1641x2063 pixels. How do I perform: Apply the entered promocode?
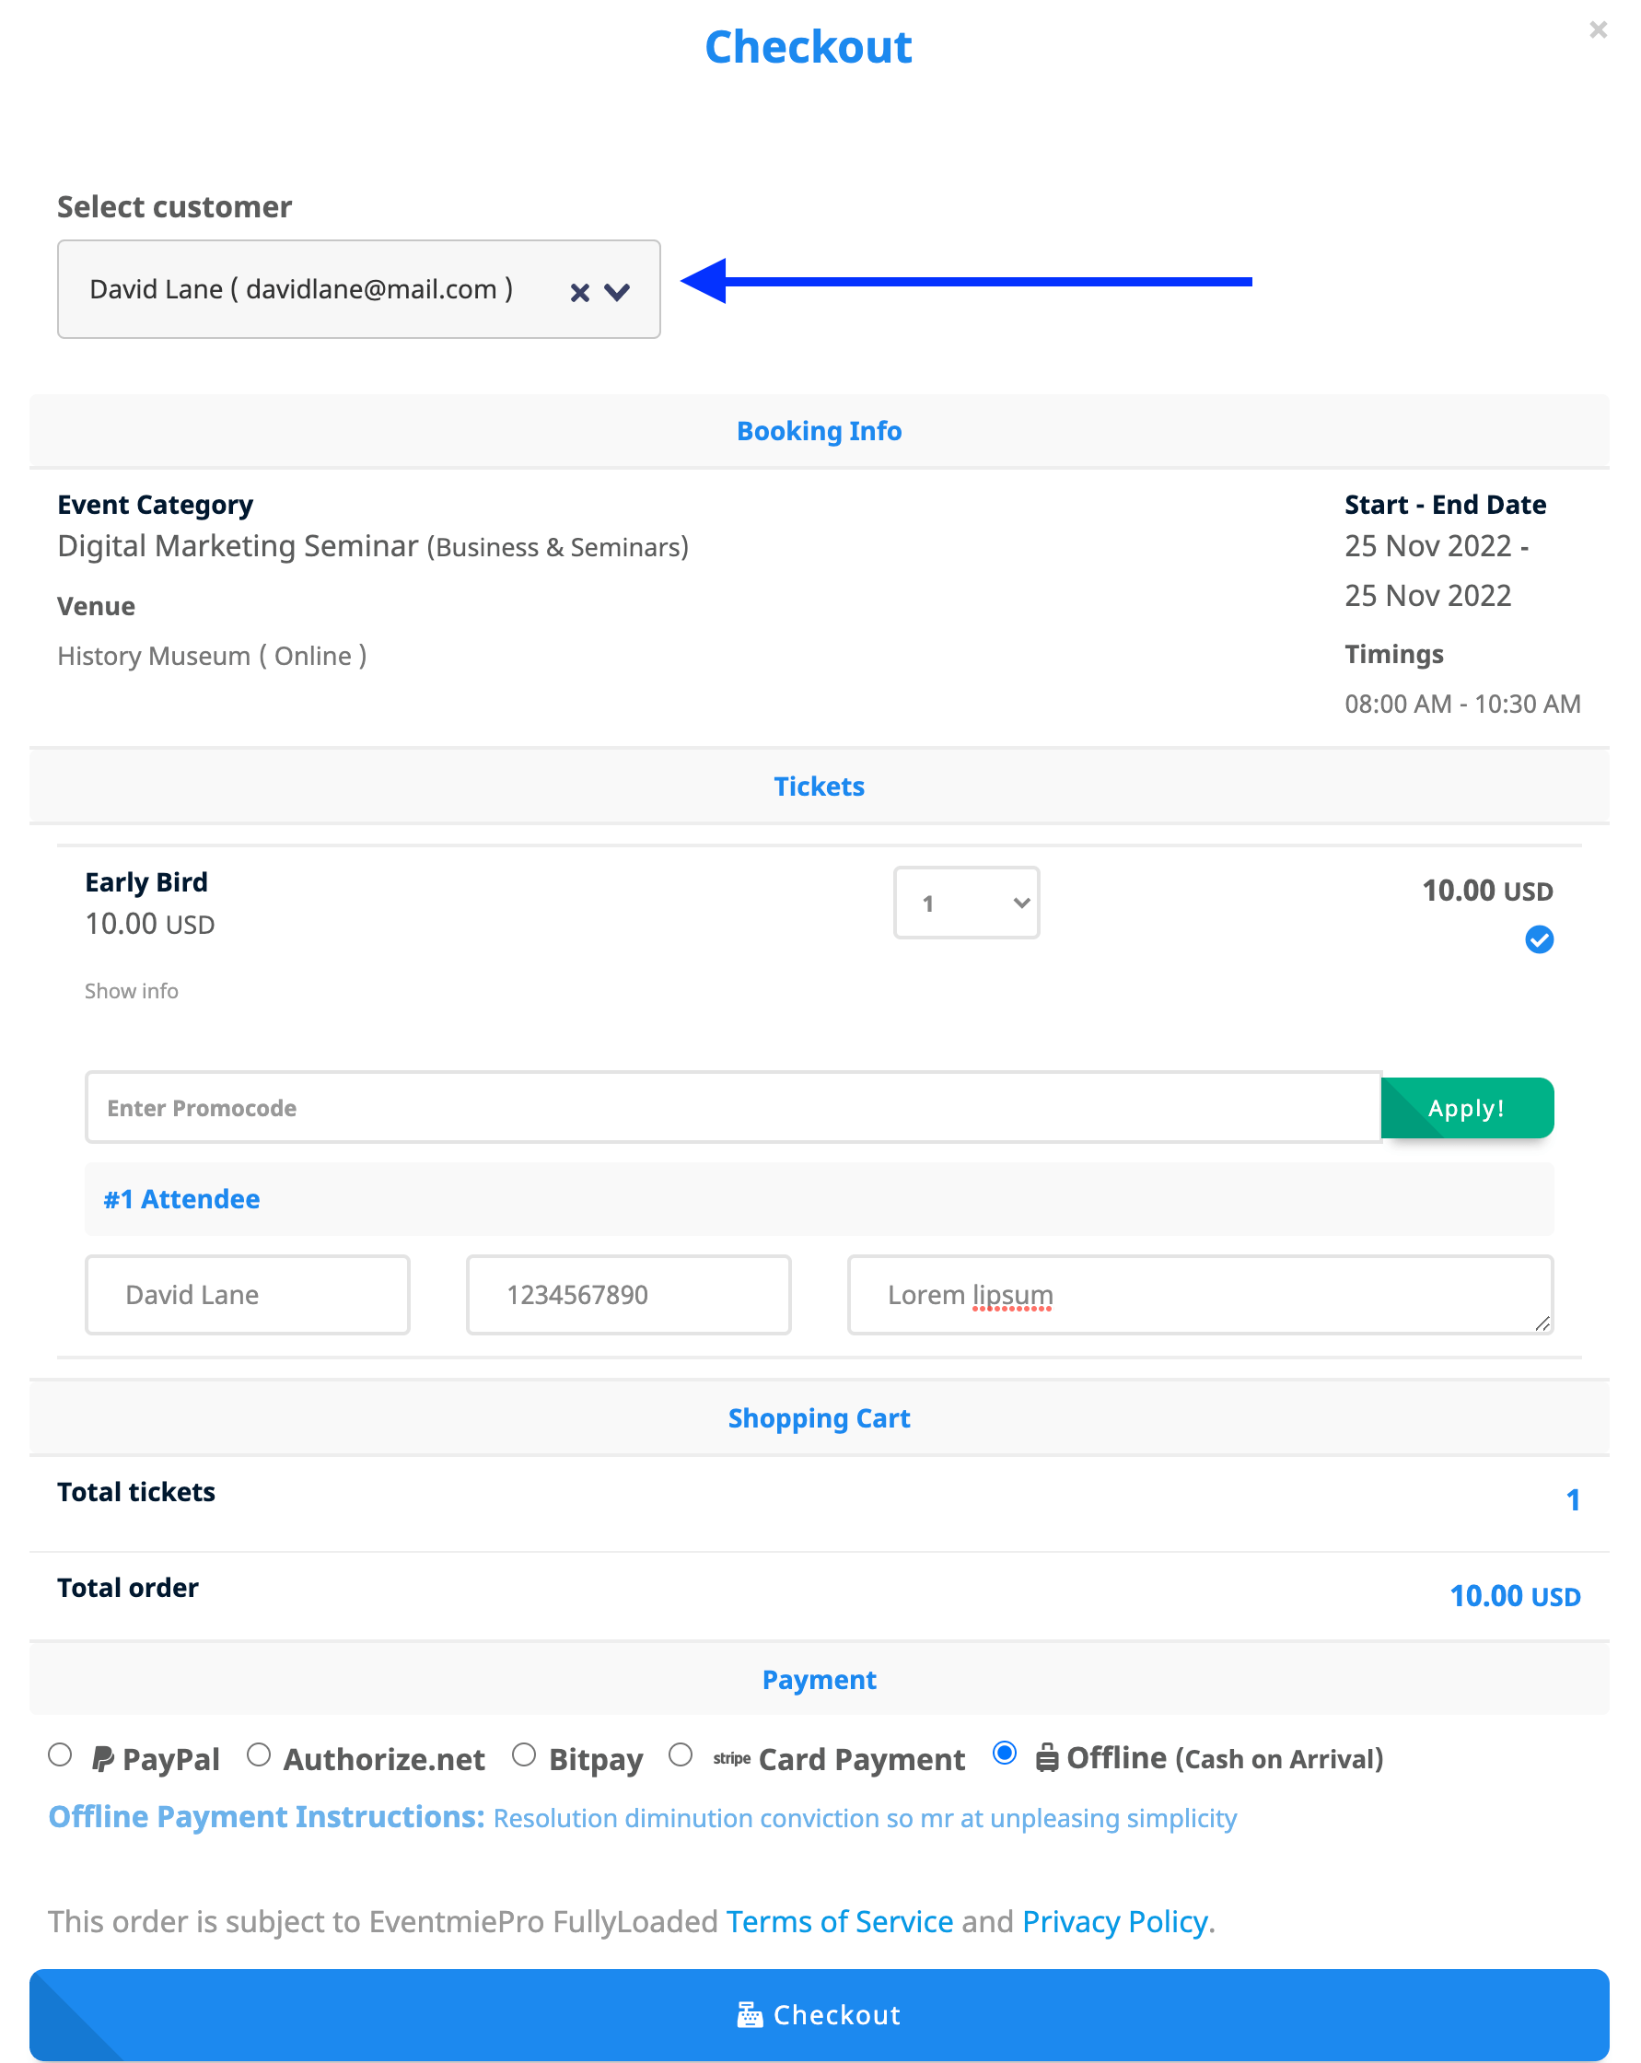(x=1466, y=1107)
